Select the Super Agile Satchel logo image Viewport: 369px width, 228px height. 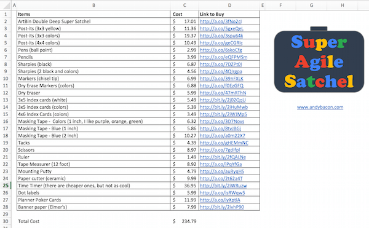click(319, 60)
